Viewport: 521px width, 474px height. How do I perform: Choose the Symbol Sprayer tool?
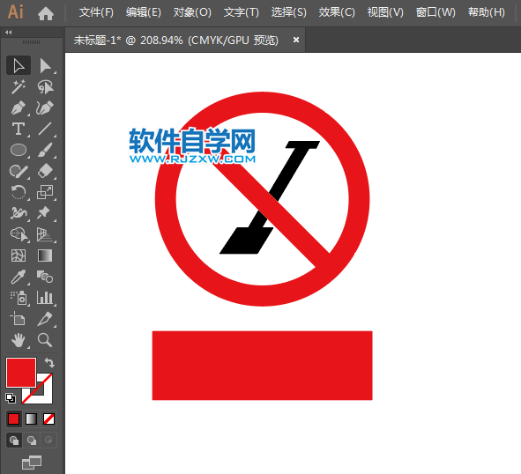point(19,298)
